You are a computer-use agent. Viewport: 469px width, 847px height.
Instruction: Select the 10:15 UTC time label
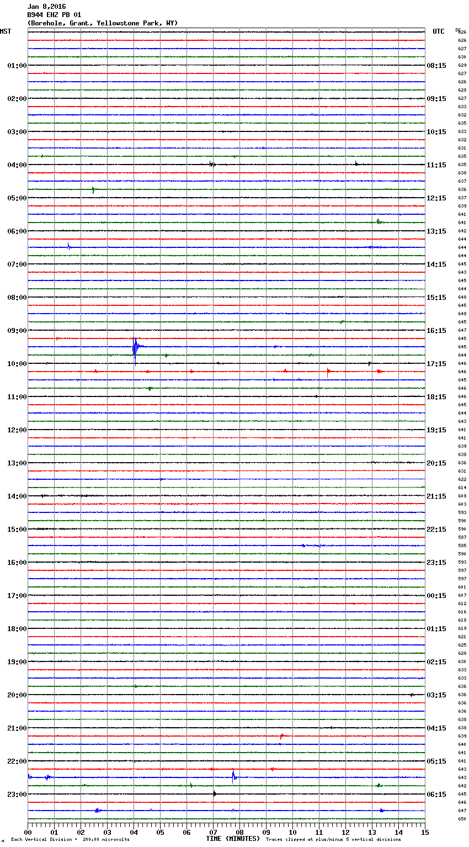pos(436,132)
